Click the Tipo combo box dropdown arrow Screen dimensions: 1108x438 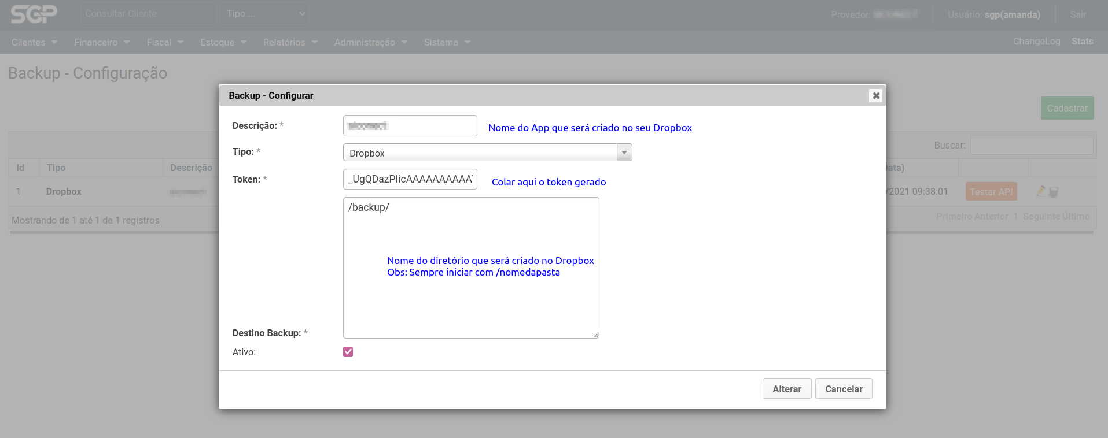tap(624, 153)
